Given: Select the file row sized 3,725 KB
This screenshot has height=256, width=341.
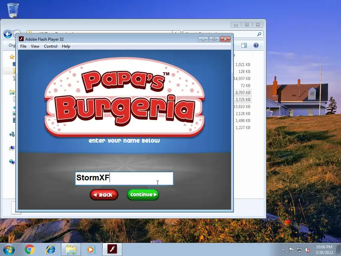Looking at the screenshot, I should [243, 99].
